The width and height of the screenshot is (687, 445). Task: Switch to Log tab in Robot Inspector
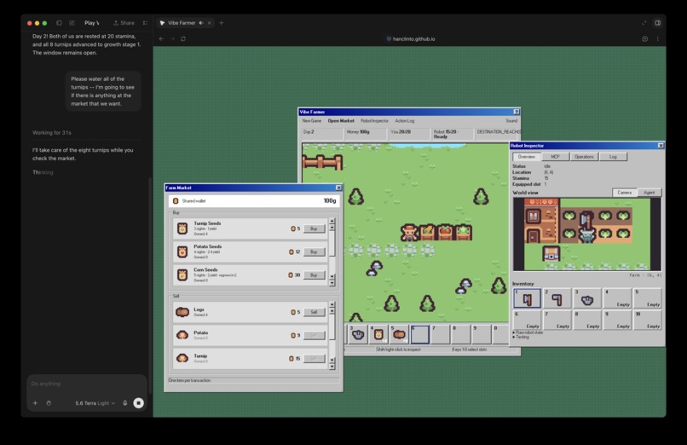coord(613,157)
